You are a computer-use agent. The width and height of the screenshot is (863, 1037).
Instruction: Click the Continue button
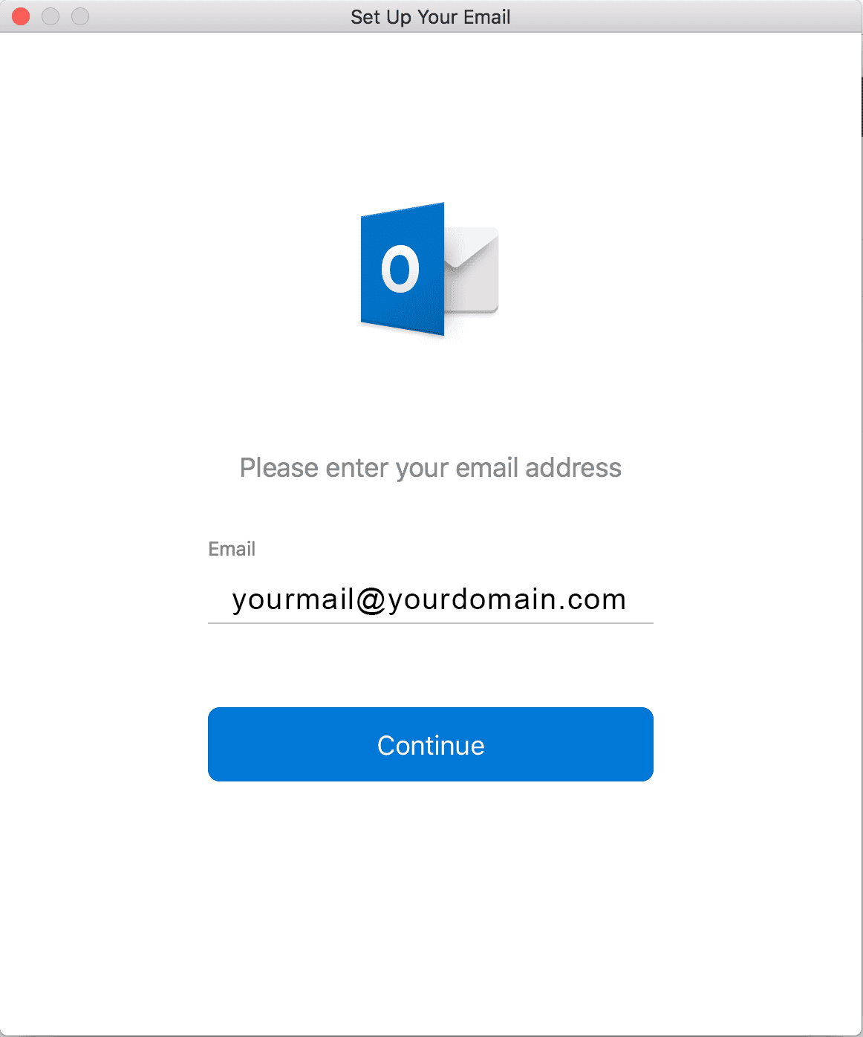[431, 744]
